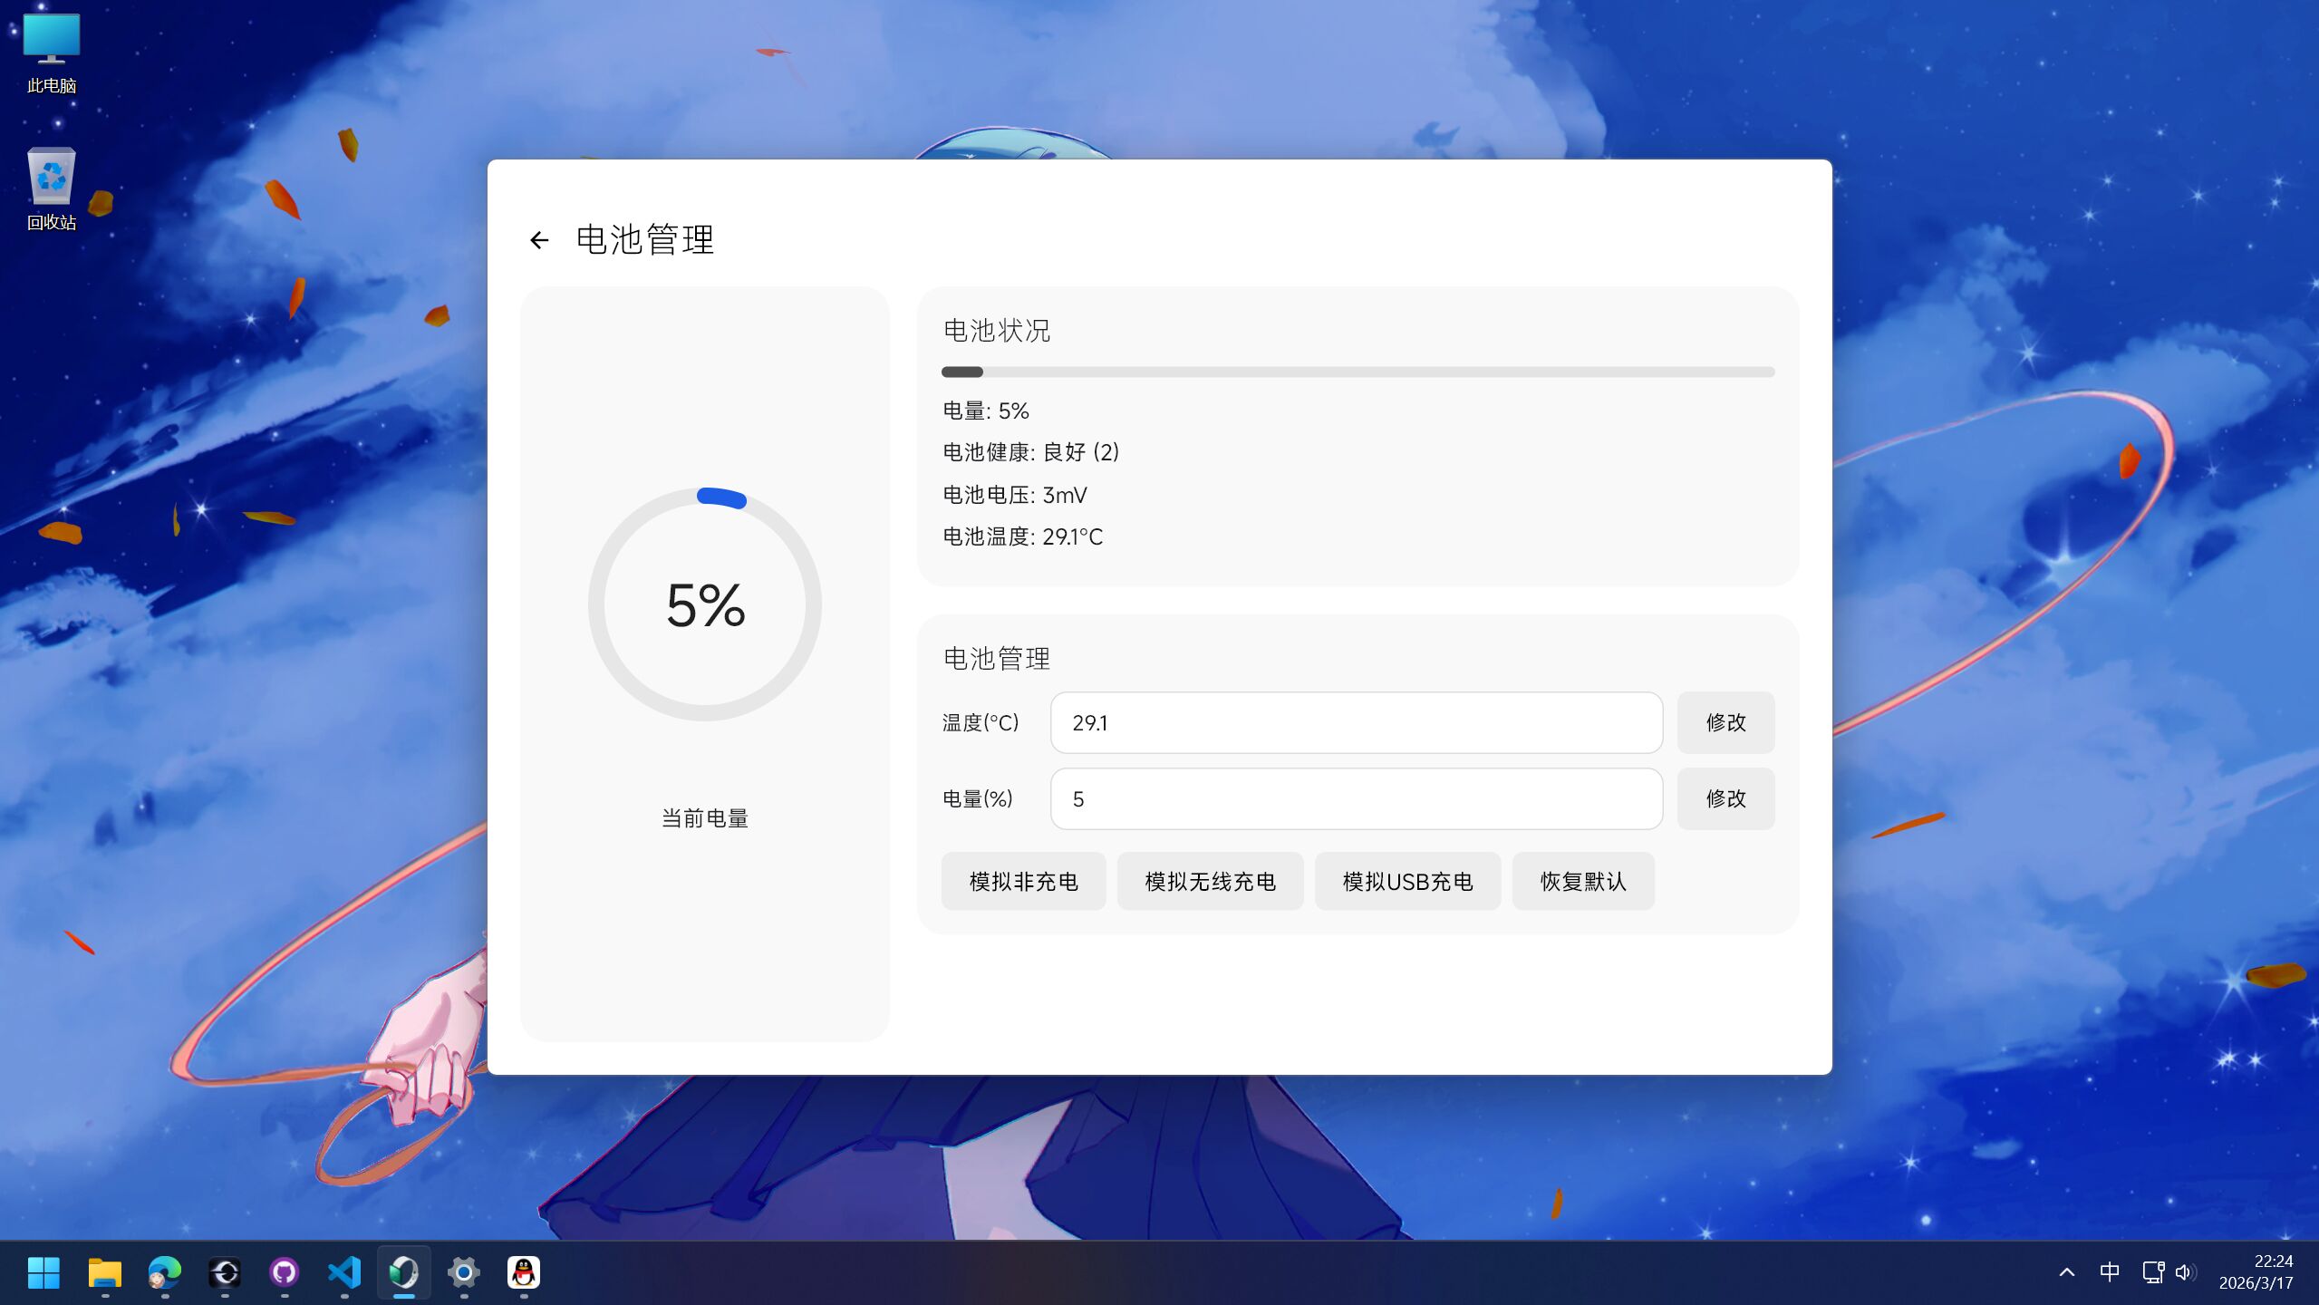Click the volume icon in system tray

pyautogui.click(x=2184, y=1272)
